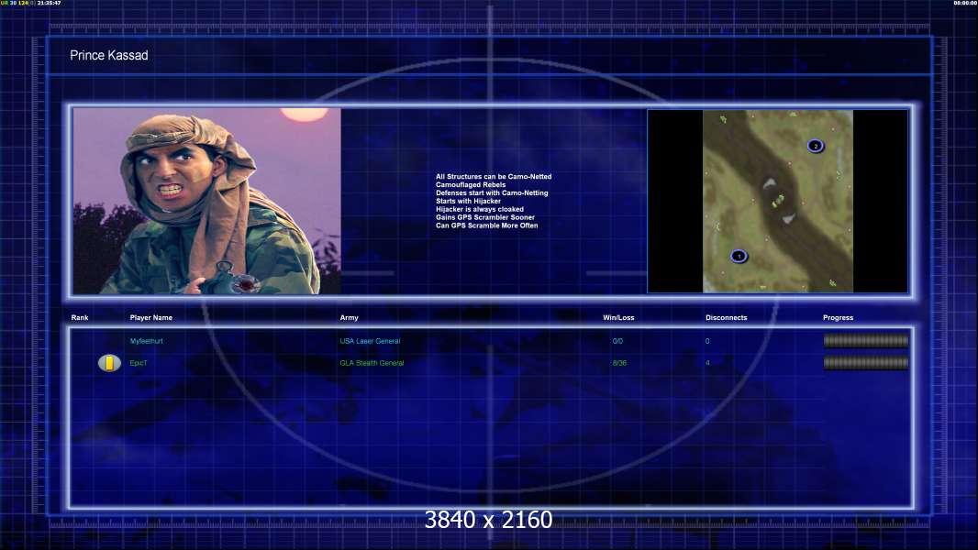Click EpicT's loading progress bar

click(866, 362)
